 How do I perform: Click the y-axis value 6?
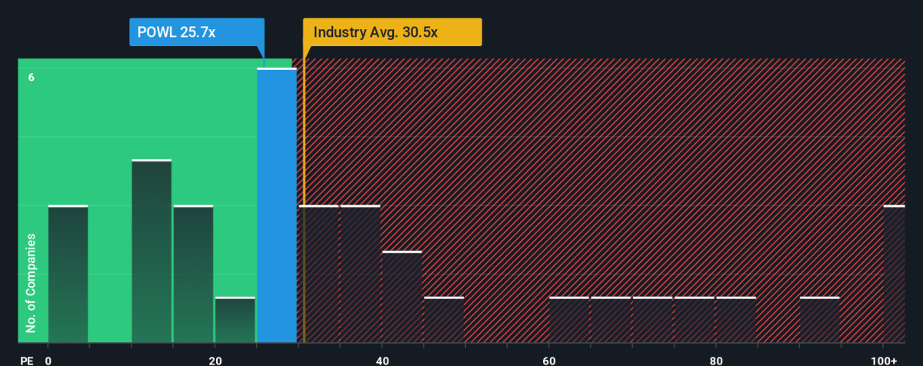[32, 77]
